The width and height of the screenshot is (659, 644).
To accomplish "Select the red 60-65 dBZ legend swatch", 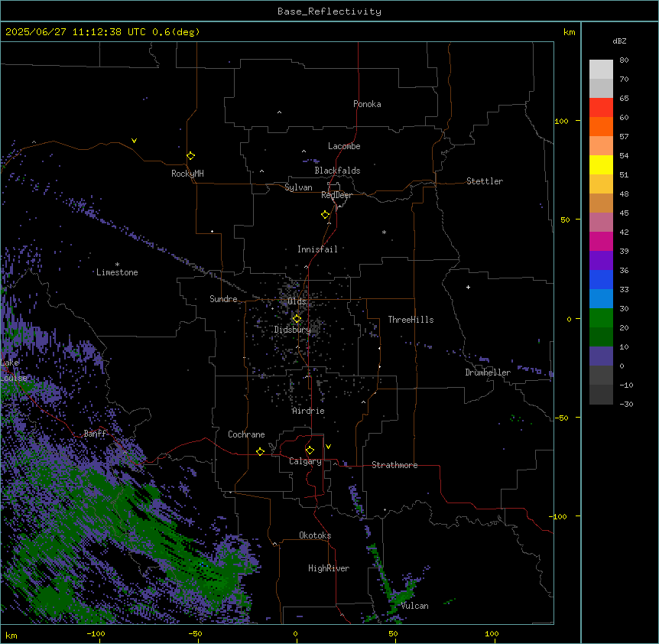I will point(601,108).
